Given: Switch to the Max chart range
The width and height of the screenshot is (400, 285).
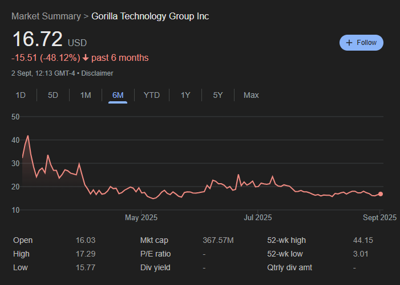Looking at the screenshot, I should [251, 95].
